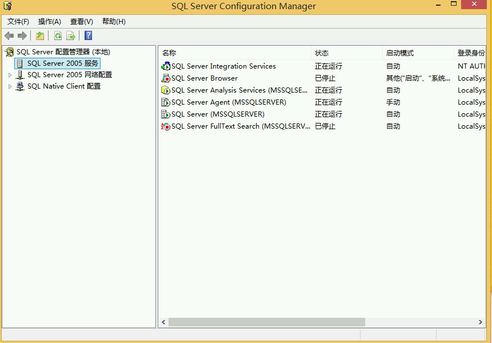Click the SQL Server Integration Services icon
This screenshot has height=343, width=492.
(x=166, y=66)
